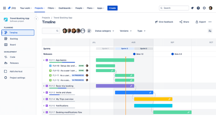Open the Dashboards menu
Image resolution: width=216 pixels, height=119 pixels.
click(65, 8)
